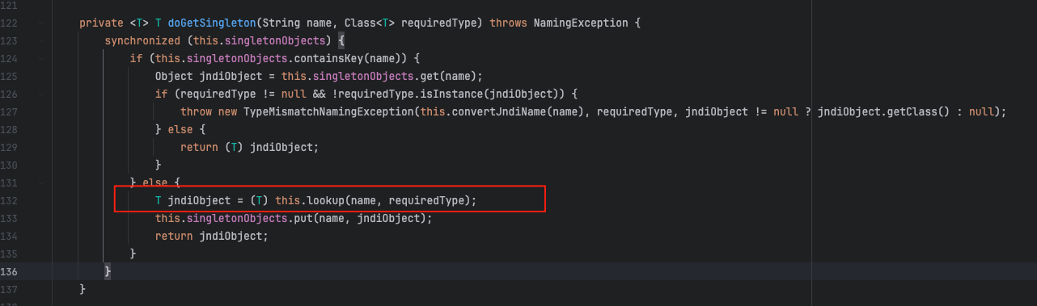Click the doGetSingleton method name
This screenshot has height=306, width=1037.
tap(194, 23)
